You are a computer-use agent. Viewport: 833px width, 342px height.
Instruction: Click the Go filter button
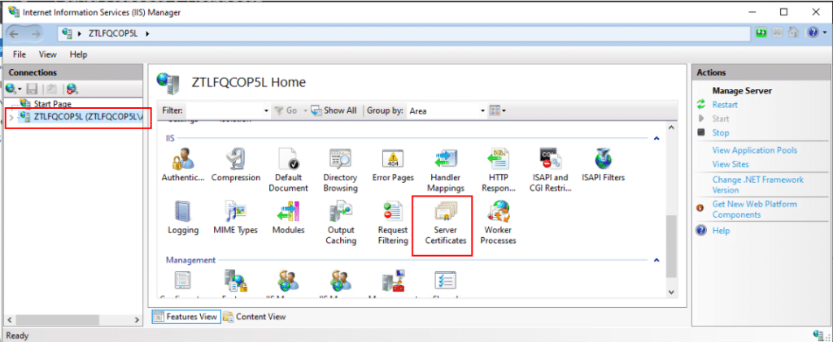[286, 110]
